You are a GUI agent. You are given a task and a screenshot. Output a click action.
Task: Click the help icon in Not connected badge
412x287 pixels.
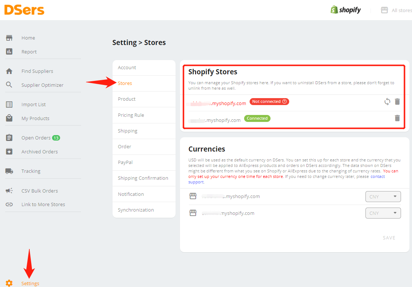click(284, 101)
